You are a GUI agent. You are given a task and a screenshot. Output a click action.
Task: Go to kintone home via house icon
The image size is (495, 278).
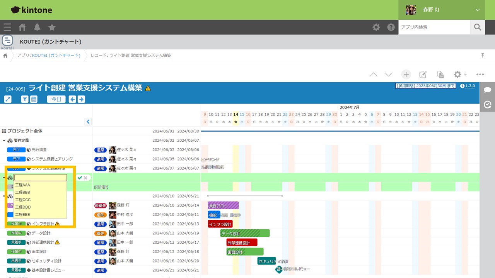[x=22, y=27]
